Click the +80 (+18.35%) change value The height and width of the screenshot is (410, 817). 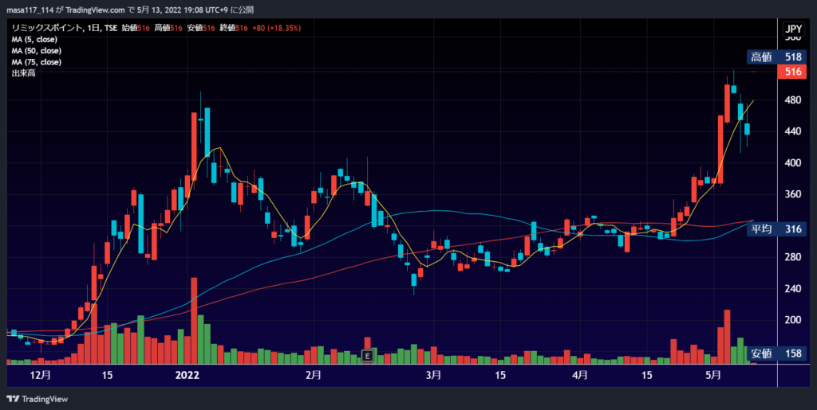(277, 29)
